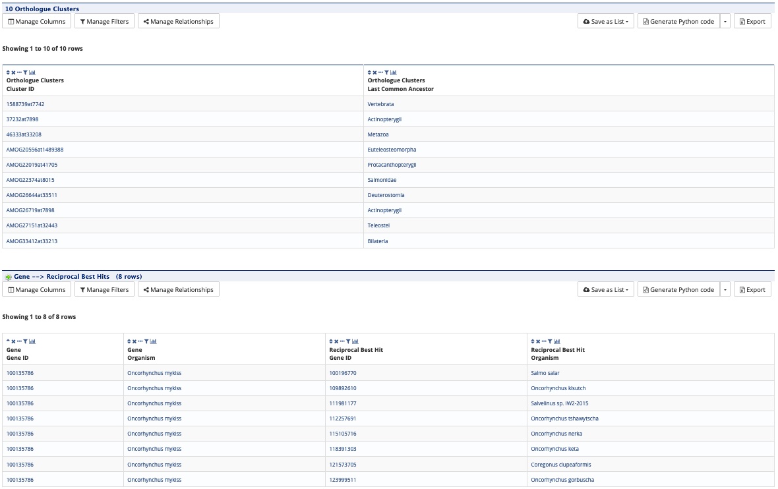Viewport: 778px width, 489px height.
Task: Click Manage Filters for Reciprocal Best Hits table
Action: 104,289
